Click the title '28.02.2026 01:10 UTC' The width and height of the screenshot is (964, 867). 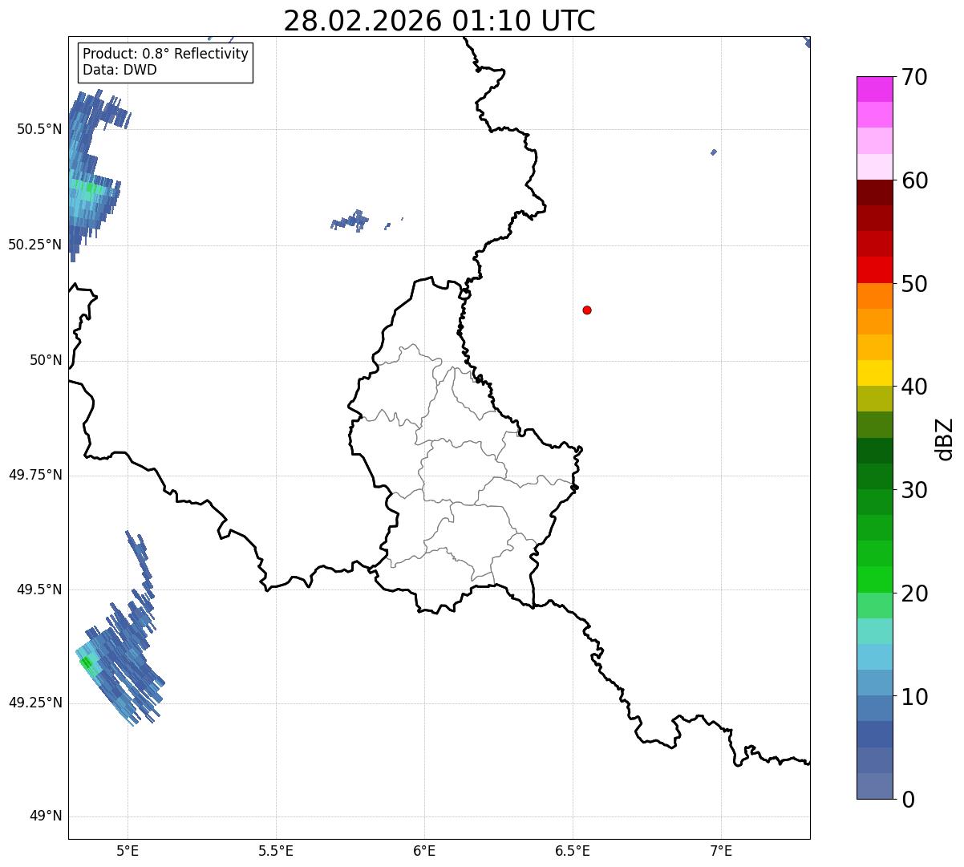click(439, 21)
